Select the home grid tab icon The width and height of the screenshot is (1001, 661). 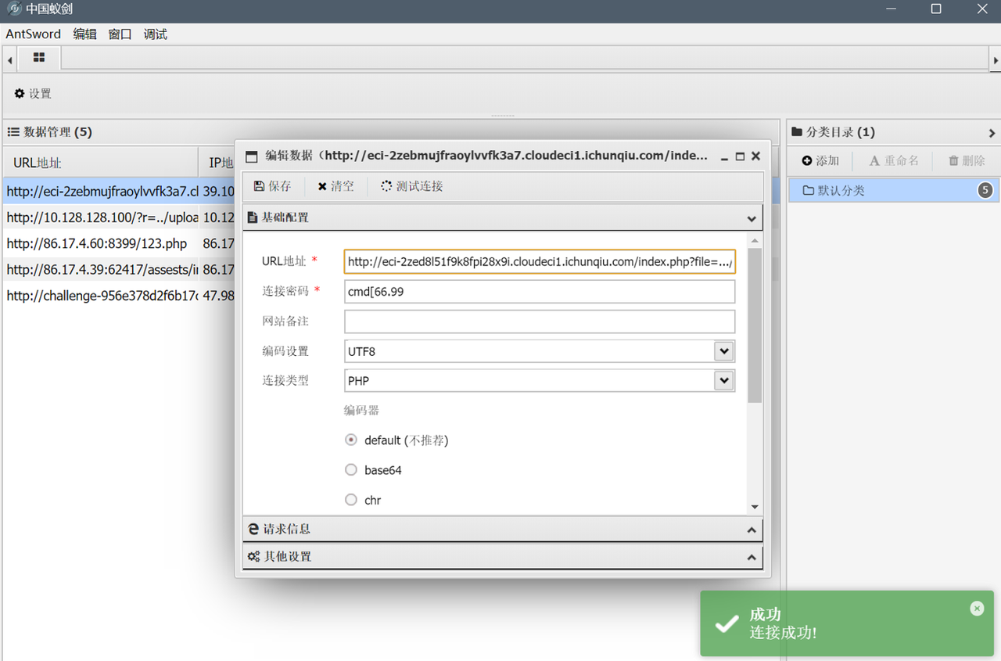[39, 58]
